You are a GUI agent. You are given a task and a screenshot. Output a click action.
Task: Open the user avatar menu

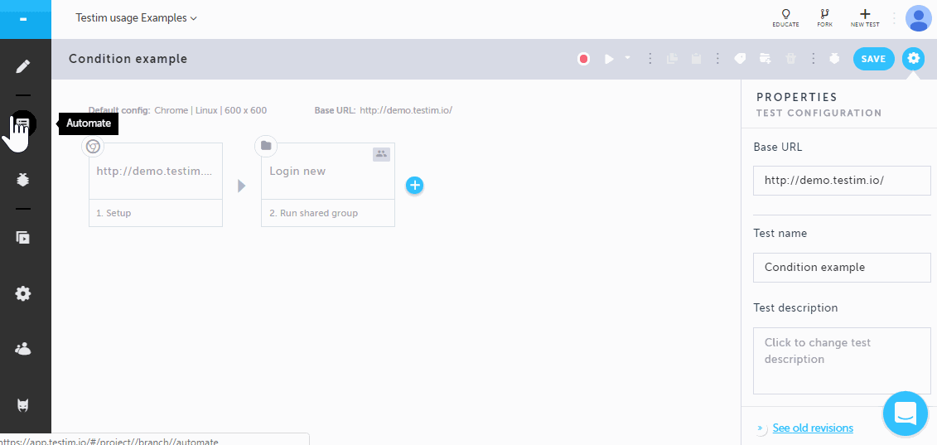point(918,18)
